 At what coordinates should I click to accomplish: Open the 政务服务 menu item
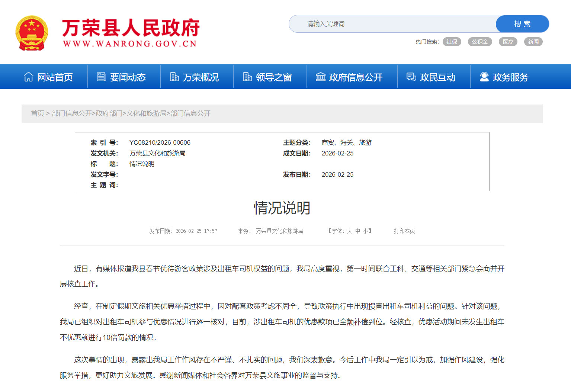[510, 77]
